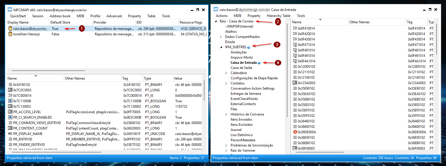Click the binary icon beside 0x34160102

(x=10, y=85)
